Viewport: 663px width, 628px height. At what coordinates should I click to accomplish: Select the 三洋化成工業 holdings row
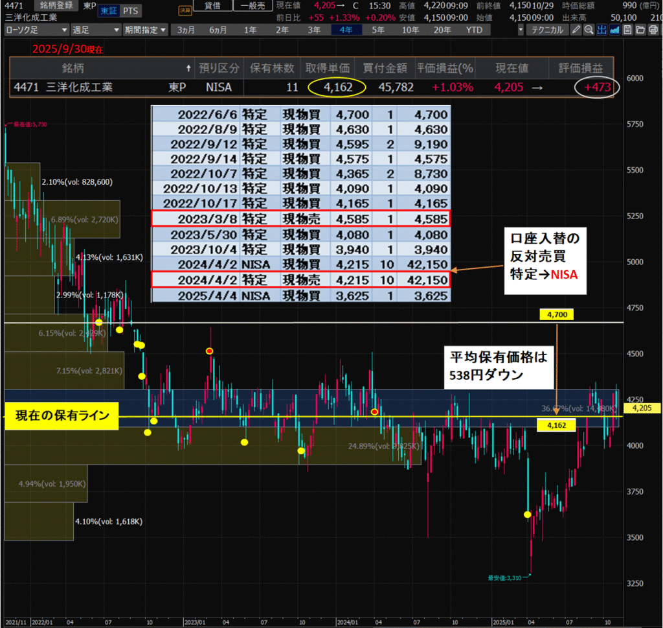[x=311, y=87]
